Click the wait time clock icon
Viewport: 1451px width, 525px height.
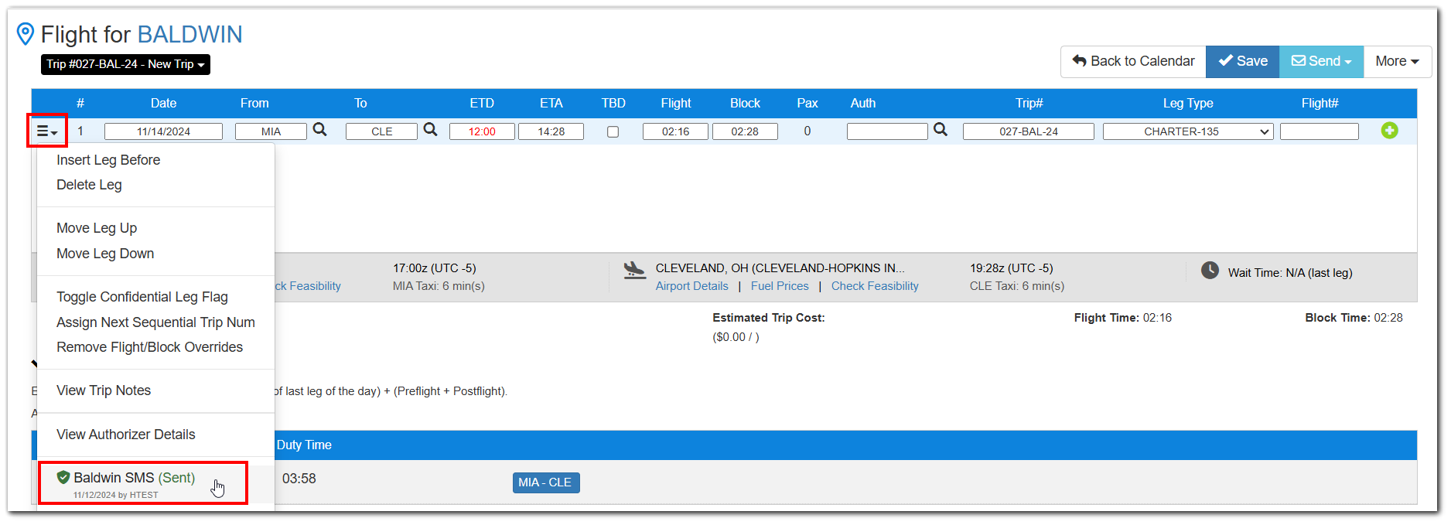click(1210, 271)
